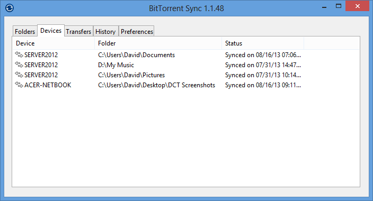Image resolution: width=373 pixels, height=201 pixels.
Task: Select the C:\Users\David\Documents folder entry
Action: pyautogui.click(x=136, y=55)
